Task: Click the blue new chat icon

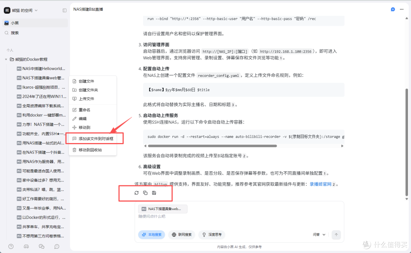Action: tap(393, 10)
